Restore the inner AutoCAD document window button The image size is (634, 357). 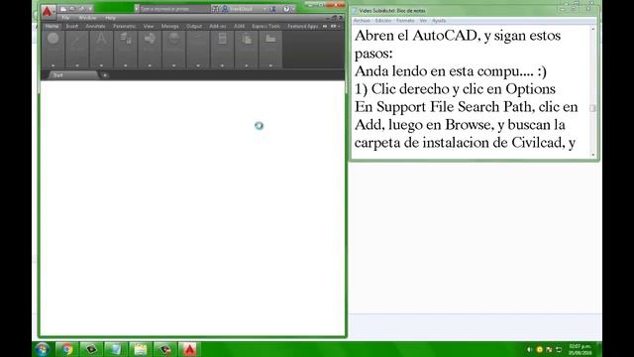[334, 18]
